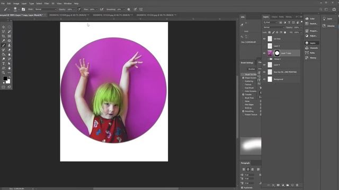Show the Layer 3 layer
Viewport: 339px width, 190px height.
tap(264, 46)
